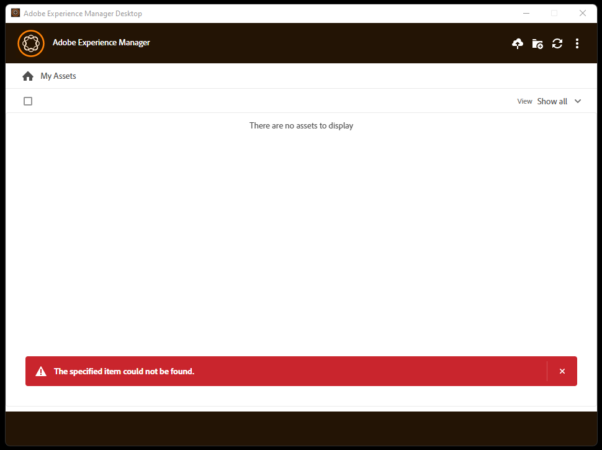Image resolution: width=602 pixels, height=450 pixels.
Task: Create a new folder from the toolbar
Action: tap(537, 43)
